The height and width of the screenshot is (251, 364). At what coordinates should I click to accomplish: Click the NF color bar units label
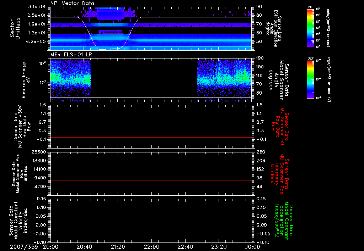click(328, 28)
